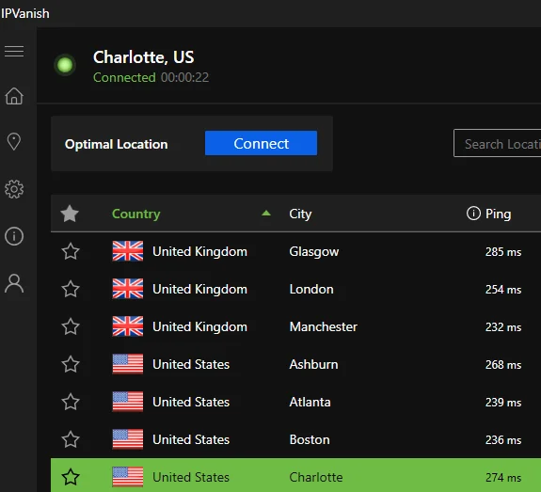Screen dimensions: 541x492
Task: Click the UK flag in the Manchester row
Action: pyautogui.click(x=128, y=326)
